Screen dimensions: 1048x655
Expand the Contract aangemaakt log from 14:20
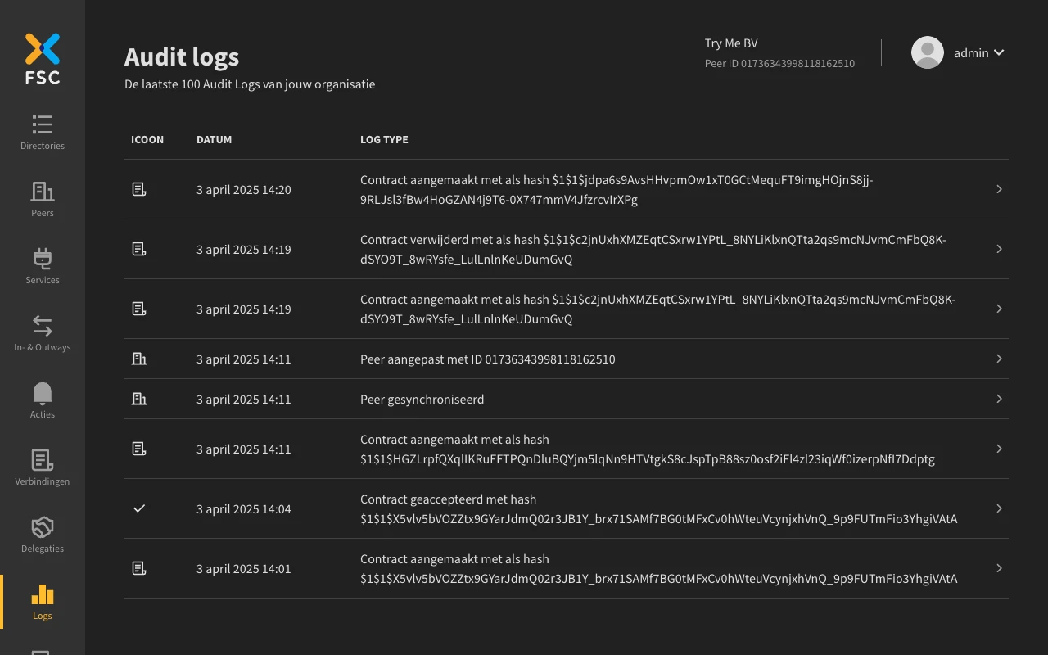(999, 189)
